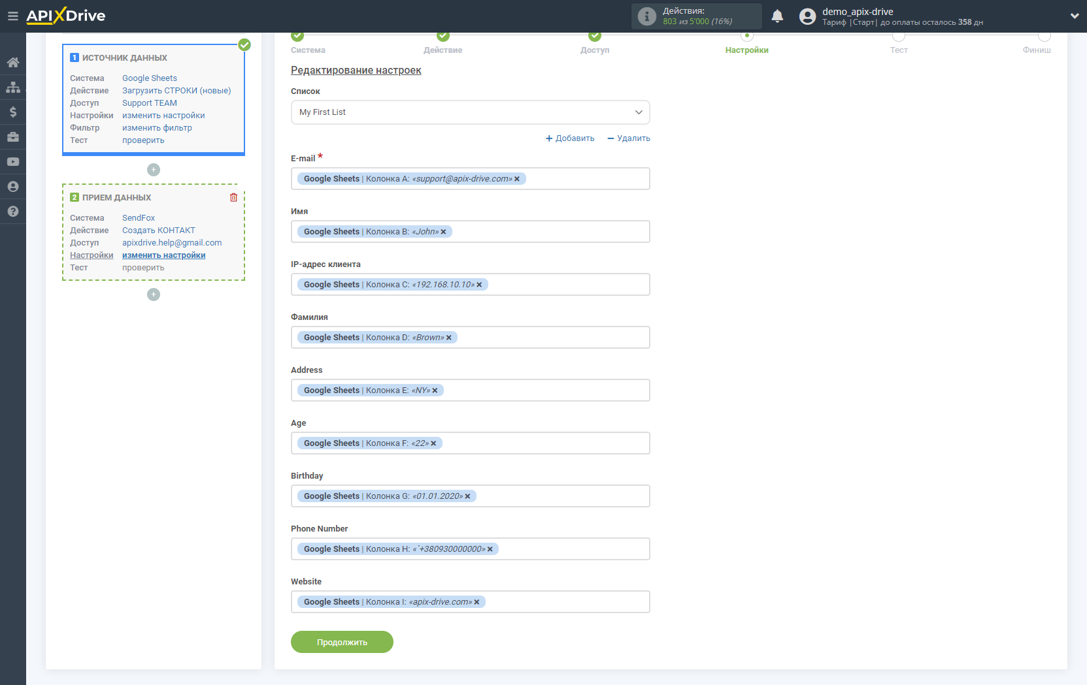Remove the Колонка I website tag
This screenshot has width=1087, height=685.
click(477, 602)
